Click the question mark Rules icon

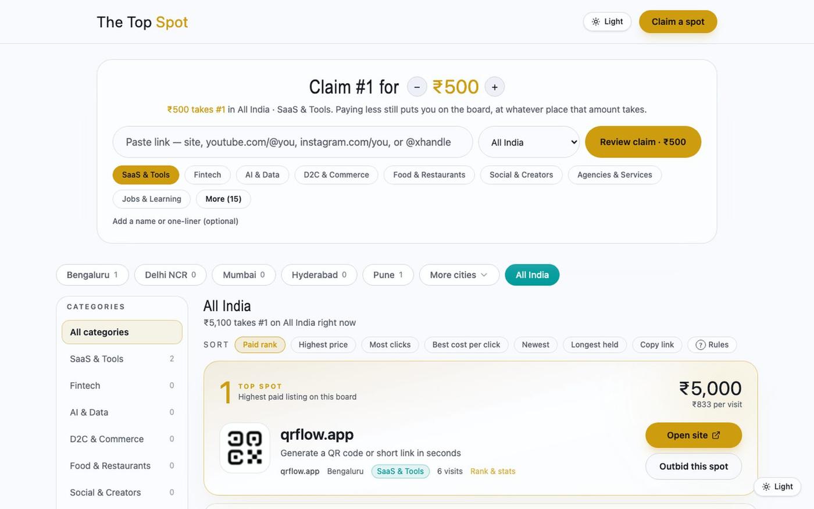click(x=701, y=344)
